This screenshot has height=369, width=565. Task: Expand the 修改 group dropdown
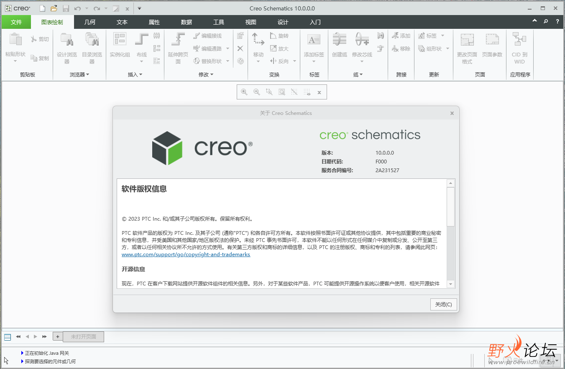(212, 75)
